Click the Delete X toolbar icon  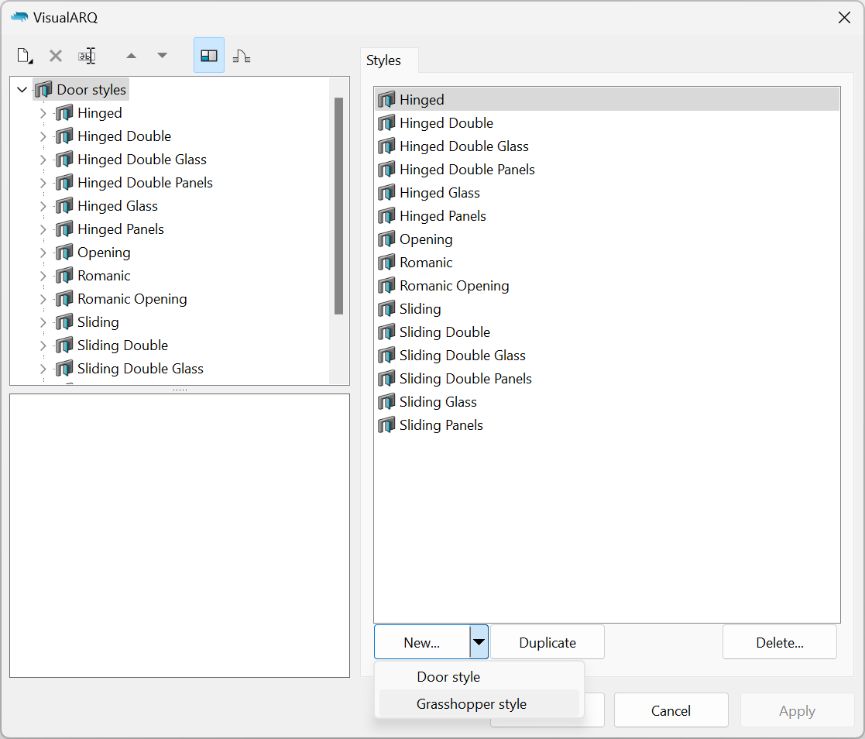[56, 56]
